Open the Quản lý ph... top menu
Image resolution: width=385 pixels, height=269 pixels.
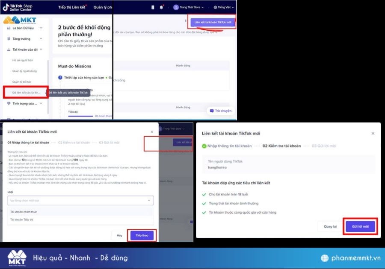103,7
